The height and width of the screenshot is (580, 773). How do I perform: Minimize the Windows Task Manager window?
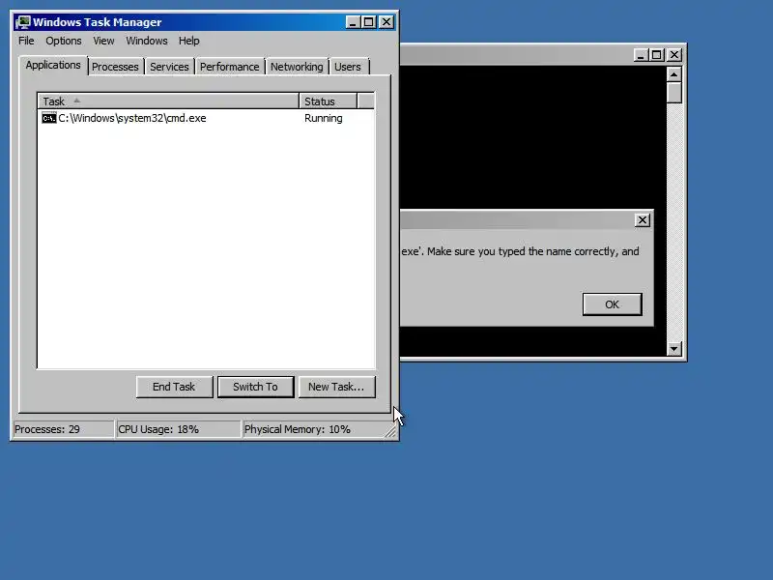coord(353,22)
